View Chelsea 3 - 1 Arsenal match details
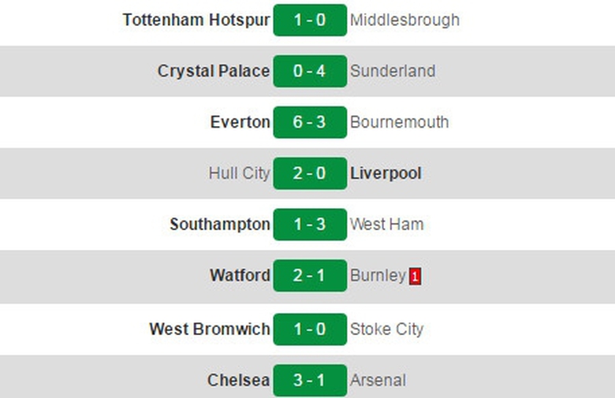The width and height of the screenshot is (615, 398). coord(310,381)
